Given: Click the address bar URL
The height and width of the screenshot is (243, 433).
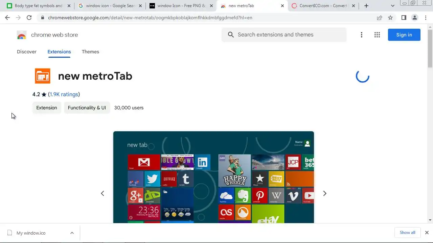Looking at the screenshot, I should coord(150,18).
